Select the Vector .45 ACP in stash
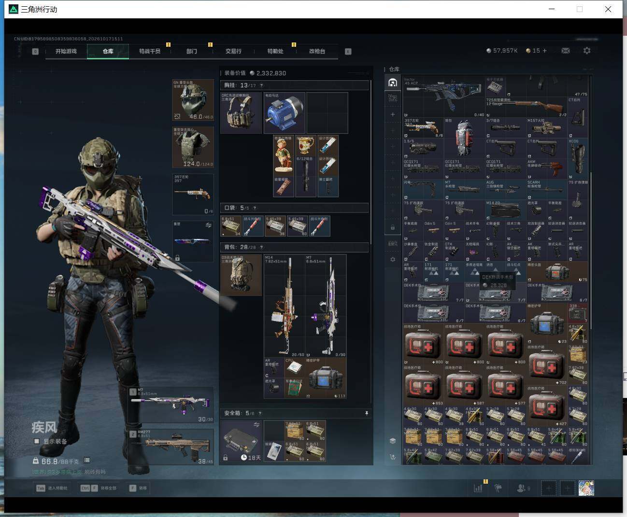Viewport: 627px width, 517px height. pos(444,97)
